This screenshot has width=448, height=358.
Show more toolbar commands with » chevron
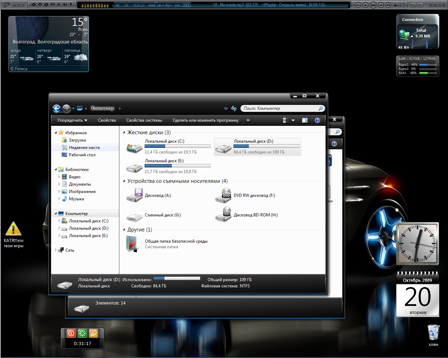248,120
